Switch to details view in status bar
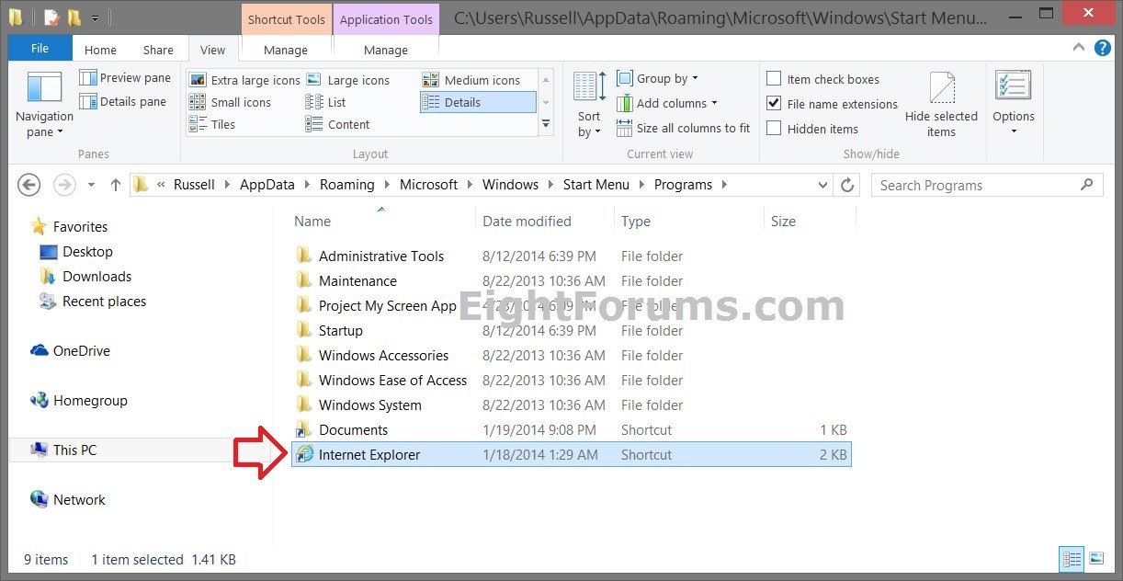Image resolution: width=1123 pixels, height=581 pixels. coord(1072,559)
